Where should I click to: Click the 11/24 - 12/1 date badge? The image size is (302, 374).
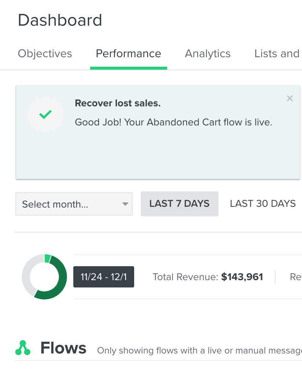tap(104, 277)
